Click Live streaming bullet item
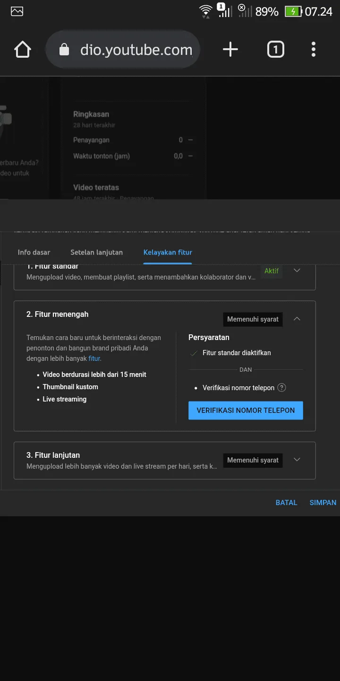This screenshot has width=340, height=681. (x=65, y=399)
